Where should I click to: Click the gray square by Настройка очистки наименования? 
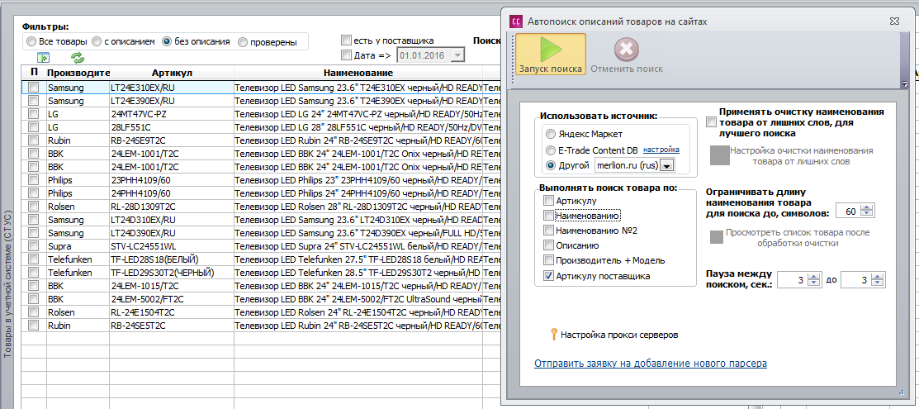(719, 155)
